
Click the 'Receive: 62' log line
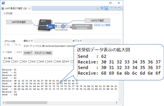point(9,75)
